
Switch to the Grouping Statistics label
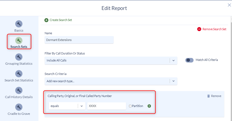[19, 64]
